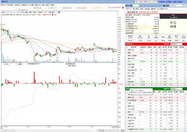The width and height of the screenshot is (187, 132).
Task: Click the help icon in red 區間買超15 header
Action: pyautogui.click(x=162, y=44)
